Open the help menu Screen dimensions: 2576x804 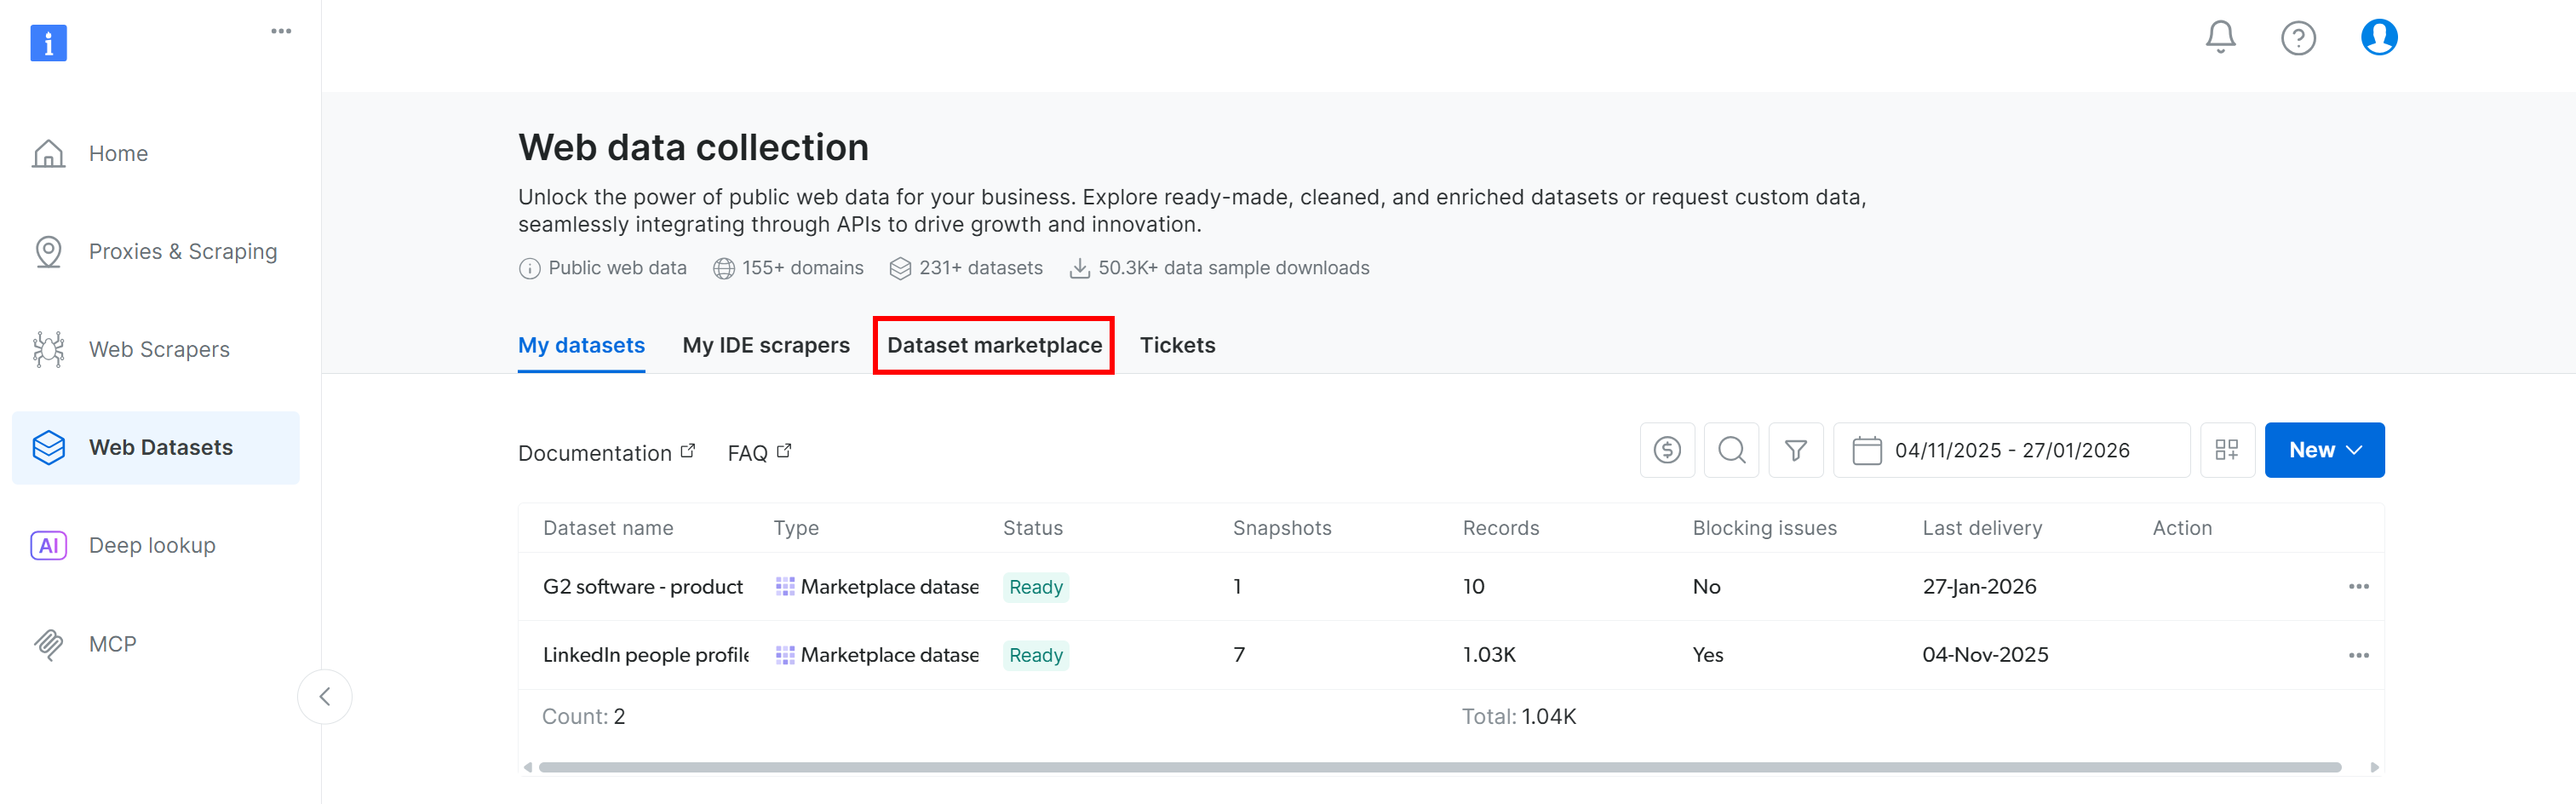2298,37
